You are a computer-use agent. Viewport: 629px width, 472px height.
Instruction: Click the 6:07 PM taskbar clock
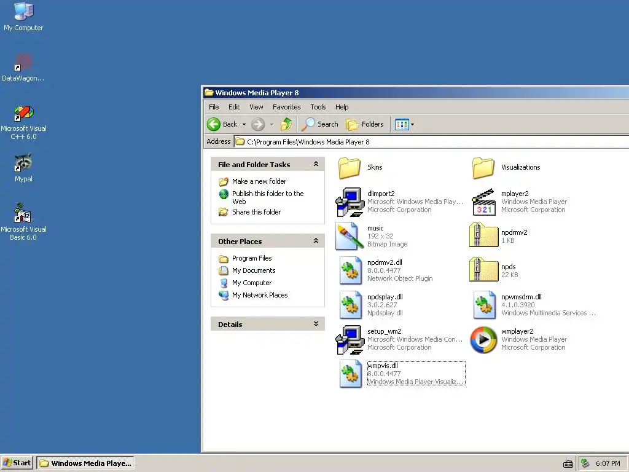tap(608, 463)
